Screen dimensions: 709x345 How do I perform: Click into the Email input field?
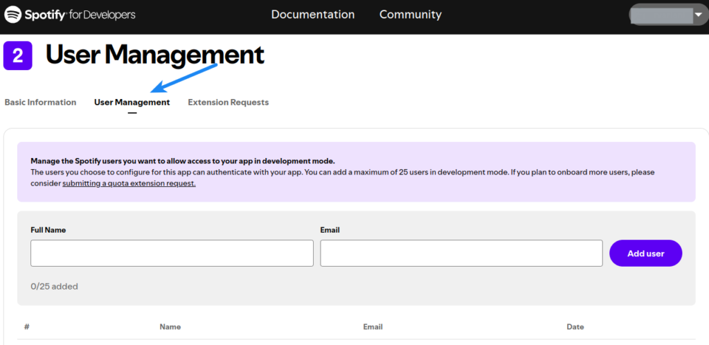(461, 254)
